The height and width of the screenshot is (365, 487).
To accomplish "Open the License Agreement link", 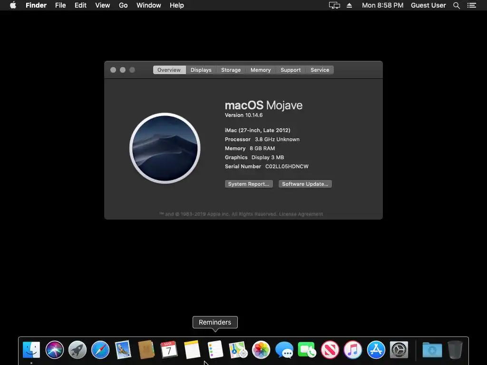I will (301, 214).
